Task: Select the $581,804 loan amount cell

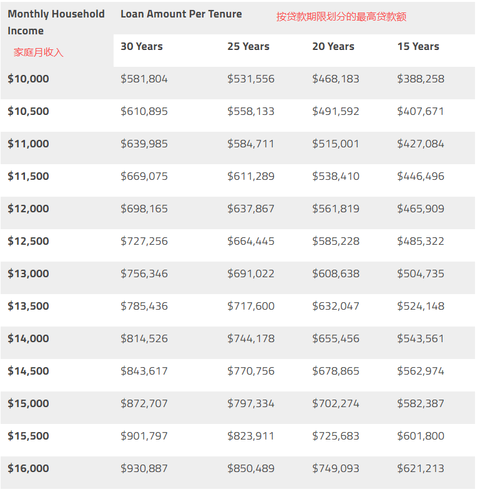Action: click(x=144, y=79)
